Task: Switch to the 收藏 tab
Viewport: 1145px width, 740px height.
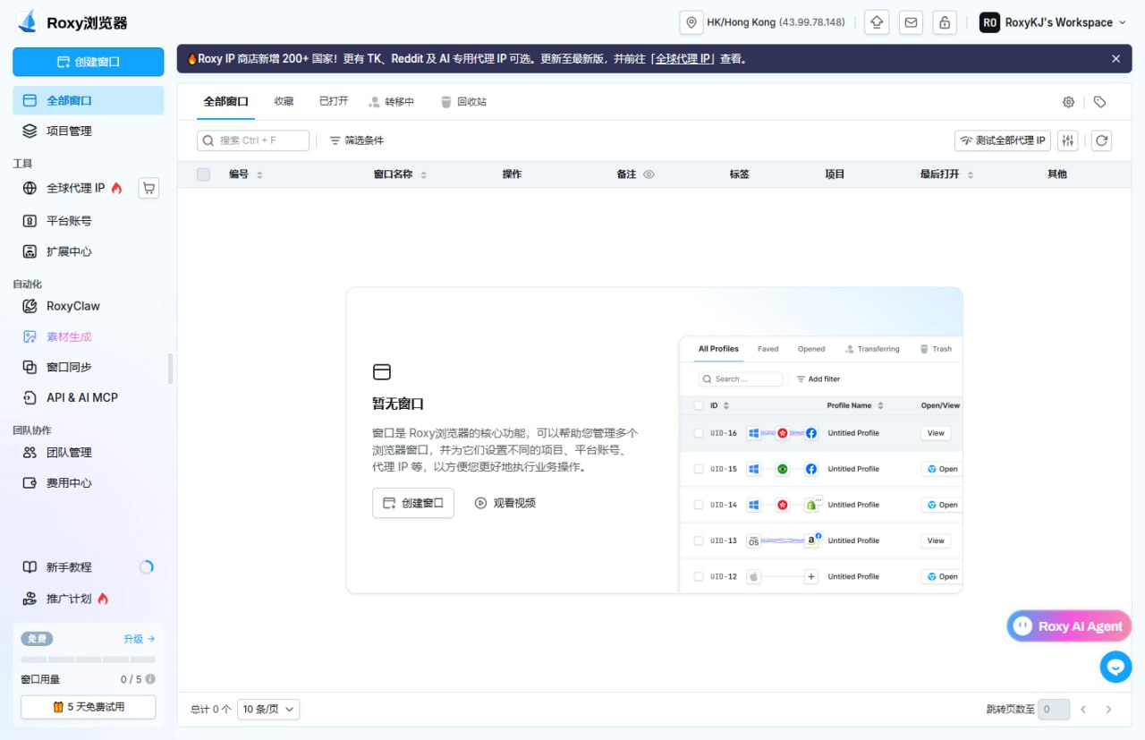Action: click(x=284, y=101)
